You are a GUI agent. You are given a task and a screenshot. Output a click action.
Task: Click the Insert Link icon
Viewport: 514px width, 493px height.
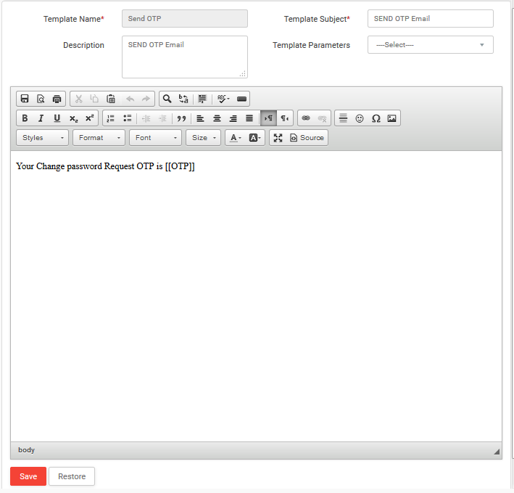[306, 118]
